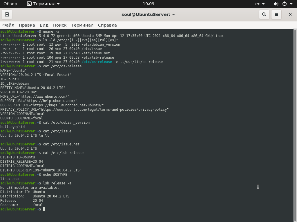This screenshot has height=222, width=297.
Task: Open the Правка menu
Action: [27, 25]
